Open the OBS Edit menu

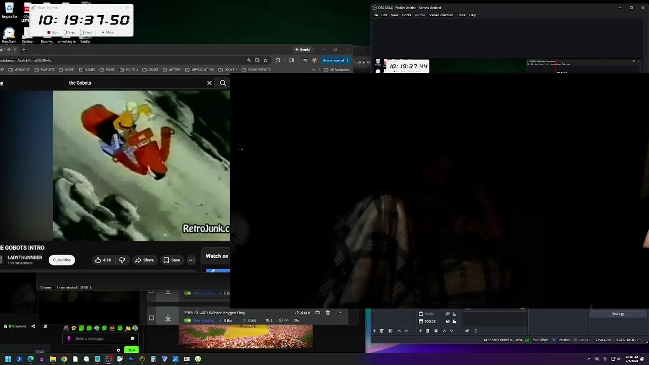point(384,15)
